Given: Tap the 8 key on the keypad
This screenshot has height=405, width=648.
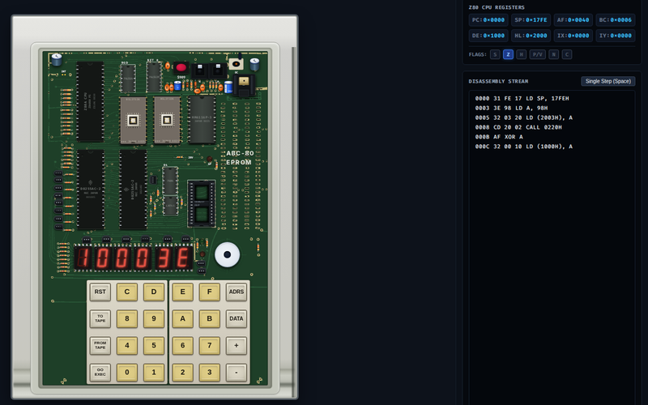Looking at the screenshot, I should (x=127, y=318).
